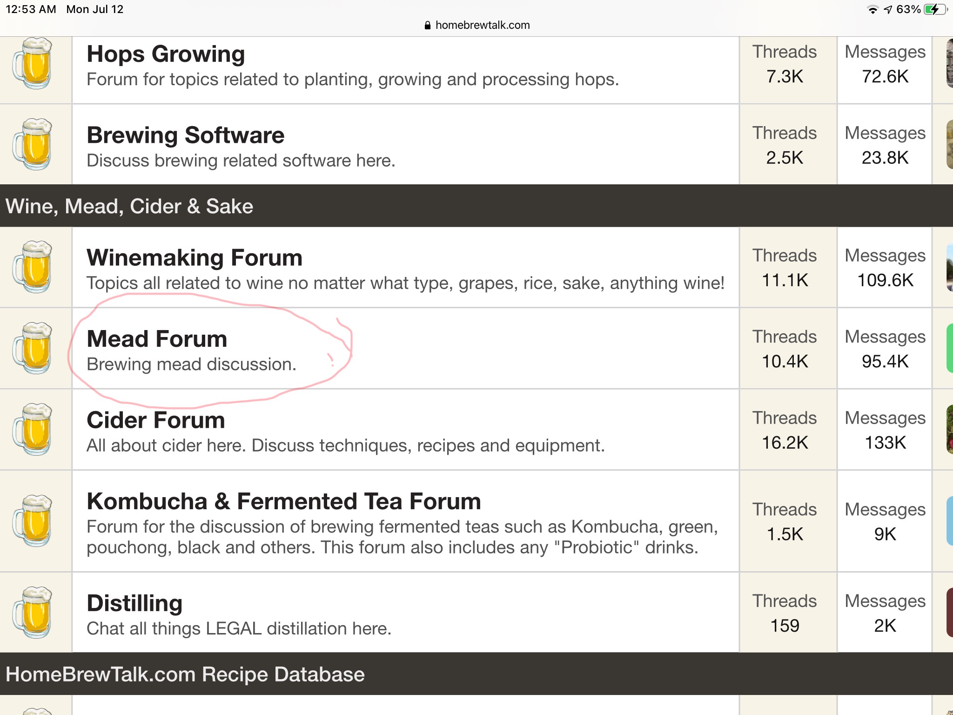Click '72.6K' messages count for Hops Growing
The height and width of the screenshot is (715, 953).
(885, 76)
